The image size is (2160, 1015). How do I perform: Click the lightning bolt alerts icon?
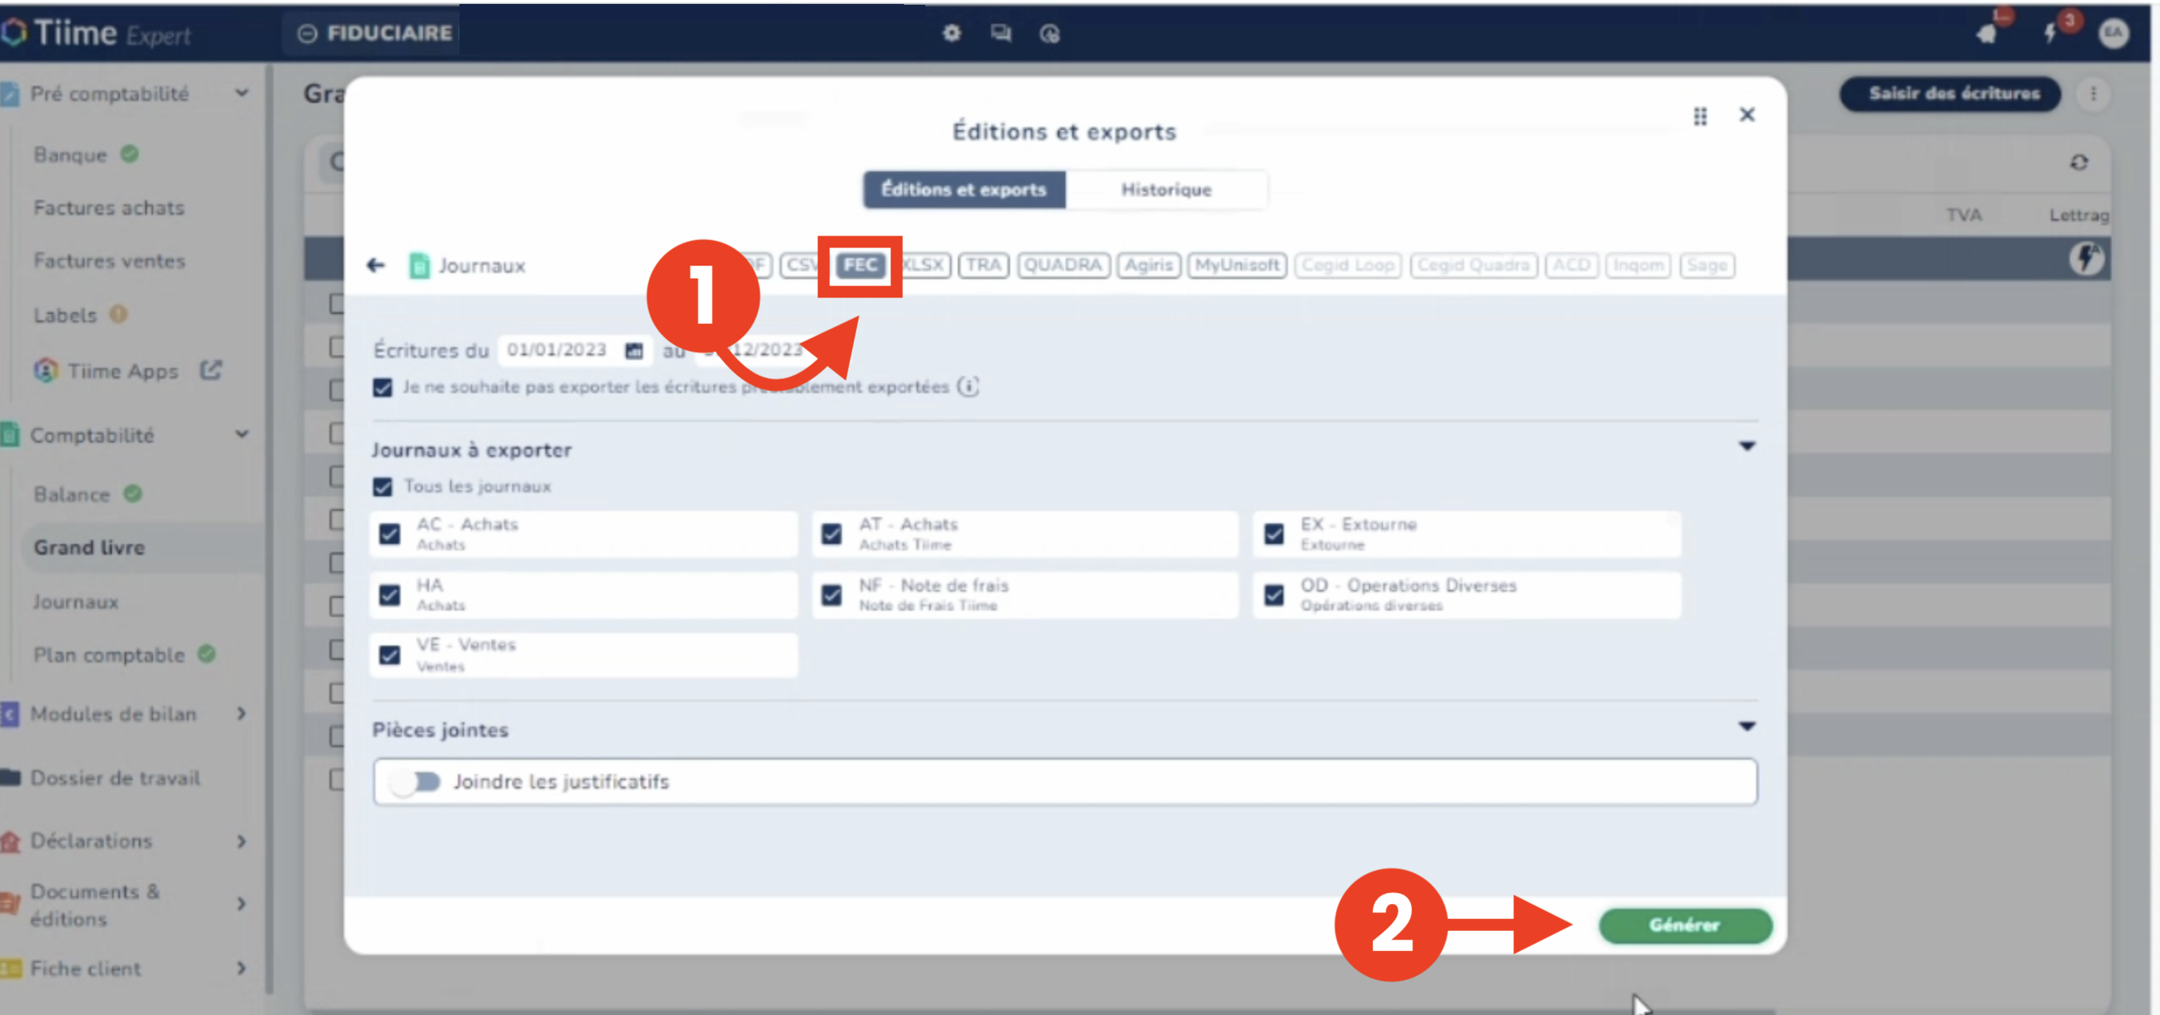(x=2050, y=33)
